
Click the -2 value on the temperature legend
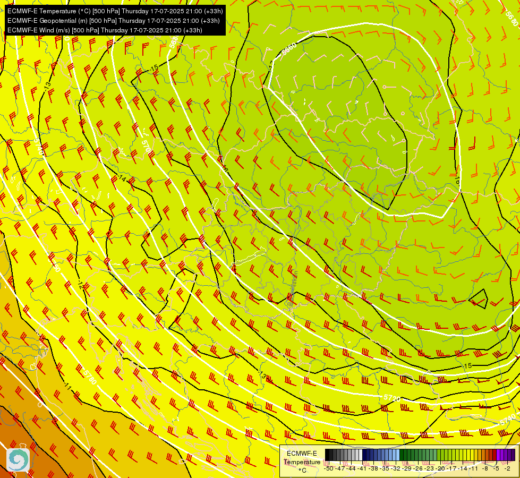507,468
